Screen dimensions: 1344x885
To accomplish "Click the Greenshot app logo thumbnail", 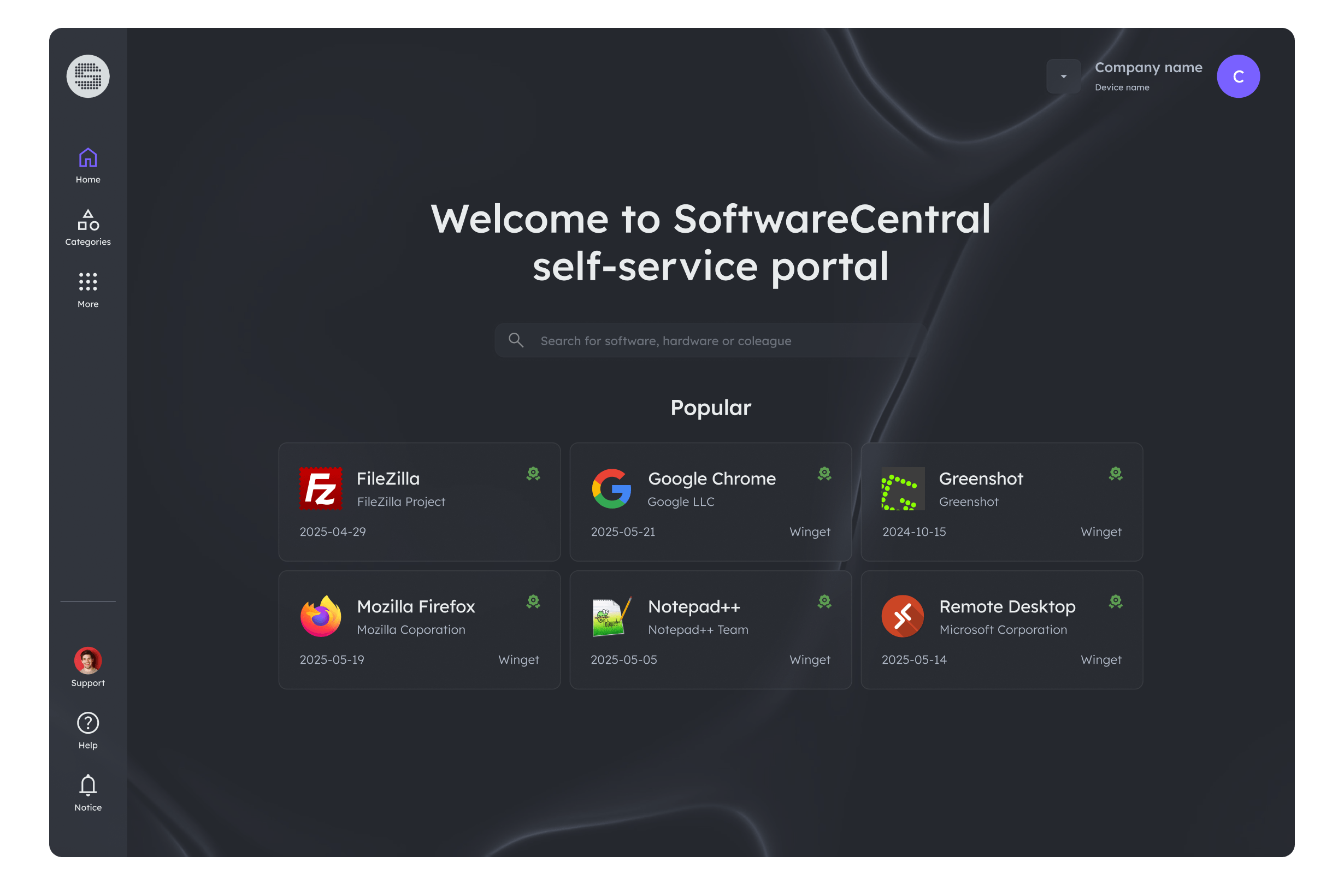I will (x=903, y=488).
